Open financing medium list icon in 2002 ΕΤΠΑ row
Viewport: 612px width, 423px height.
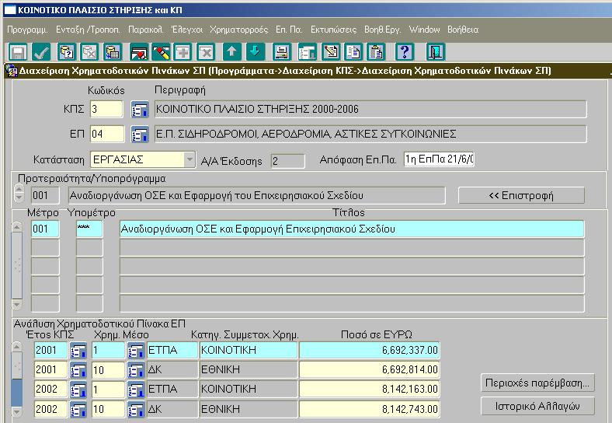(136, 390)
